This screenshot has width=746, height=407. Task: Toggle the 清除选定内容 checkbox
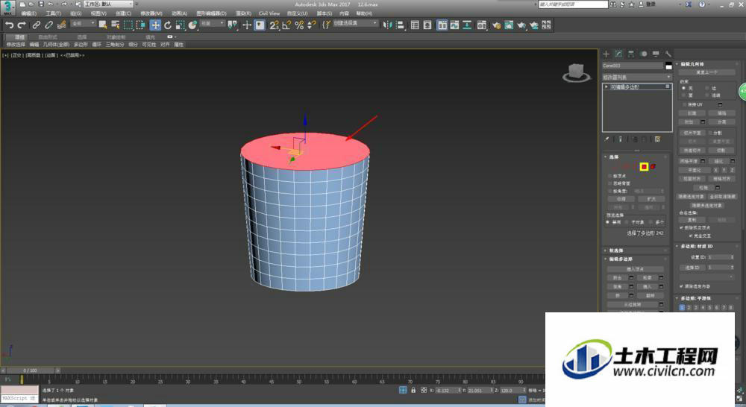682,286
